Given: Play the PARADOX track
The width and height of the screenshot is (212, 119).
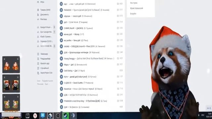Looking at the screenshot, I should [61, 10].
